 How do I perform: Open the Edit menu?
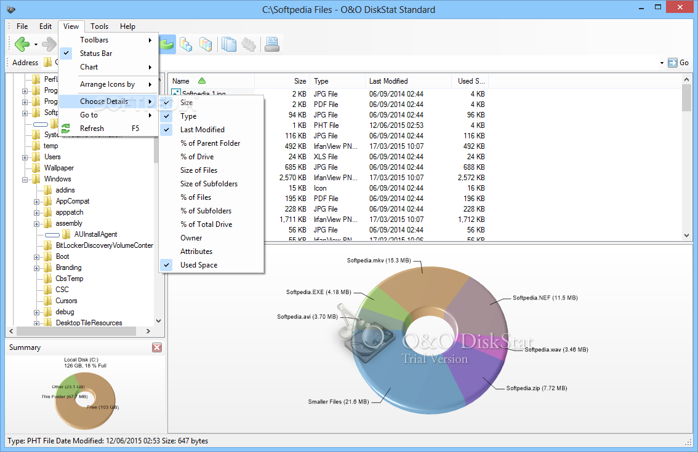click(46, 26)
